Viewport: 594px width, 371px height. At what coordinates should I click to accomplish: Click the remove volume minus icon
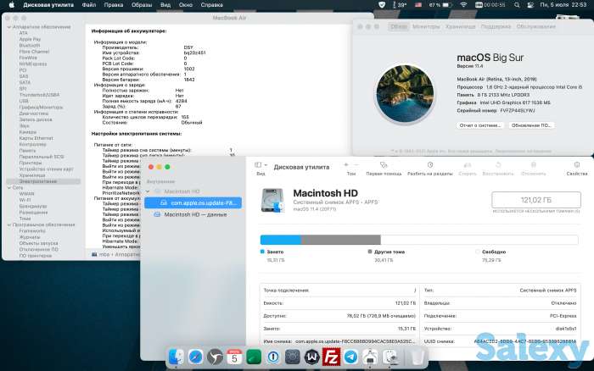[356, 165]
